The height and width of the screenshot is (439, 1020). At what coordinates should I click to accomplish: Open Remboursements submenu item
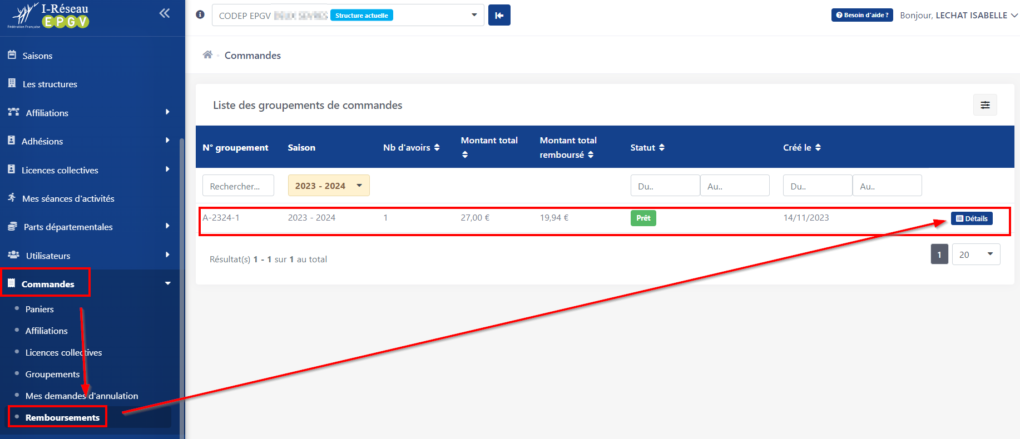pyautogui.click(x=62, y=418)
